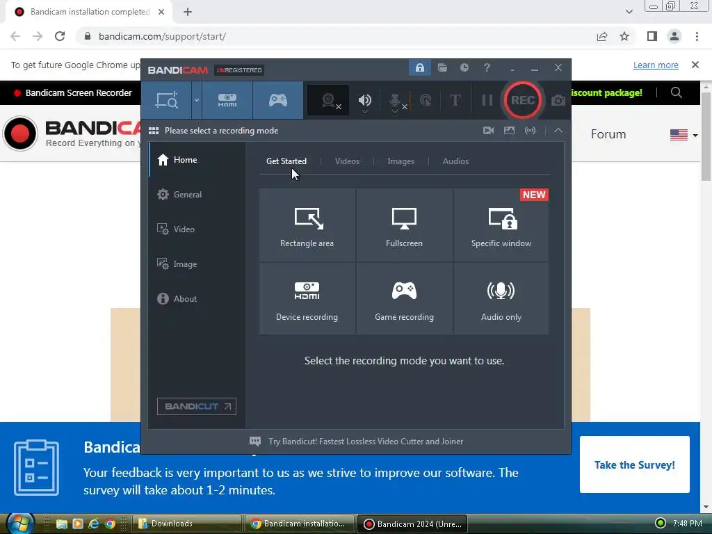Click the video camera icon in status strip
This screenshot has height=534, width=712.
[x=489, y=131]
